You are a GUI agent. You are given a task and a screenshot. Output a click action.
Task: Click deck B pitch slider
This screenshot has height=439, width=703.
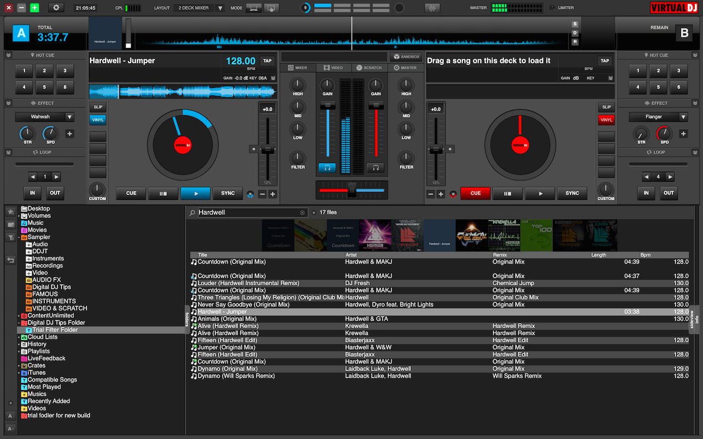pyautogui.click(x=436, y=149)
